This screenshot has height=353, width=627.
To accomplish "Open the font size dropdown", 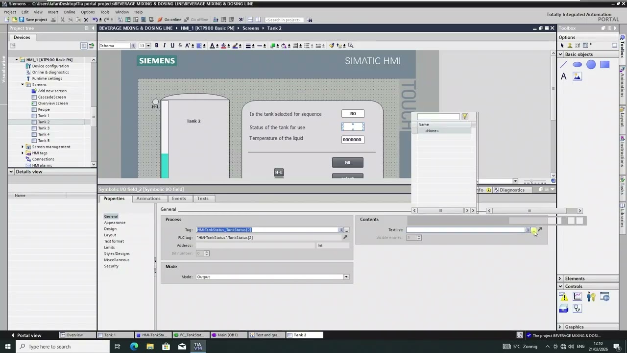I will [148, 46].
